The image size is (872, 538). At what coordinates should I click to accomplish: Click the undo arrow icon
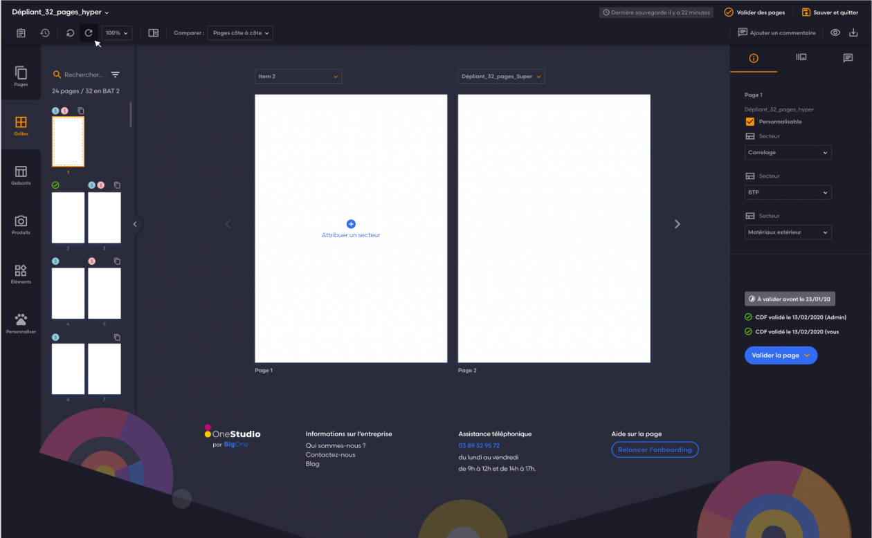[x=70, y=33]
